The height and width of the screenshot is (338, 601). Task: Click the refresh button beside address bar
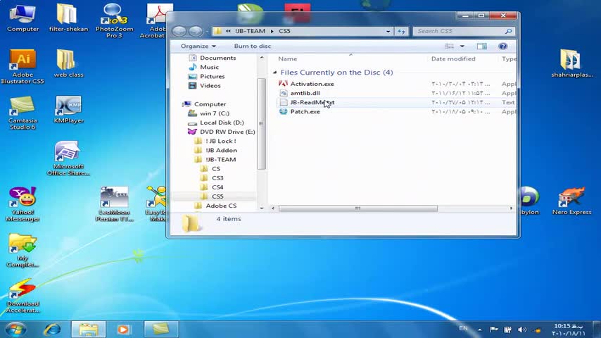(401, 31)
